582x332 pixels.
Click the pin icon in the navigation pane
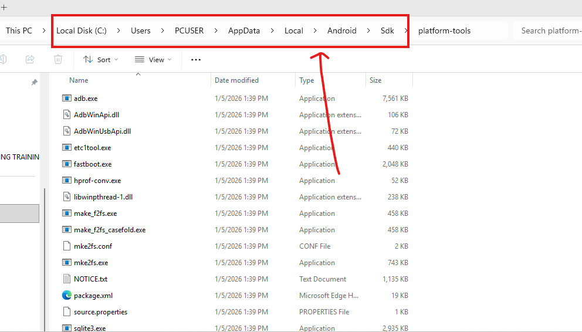[x=34, y=83]
